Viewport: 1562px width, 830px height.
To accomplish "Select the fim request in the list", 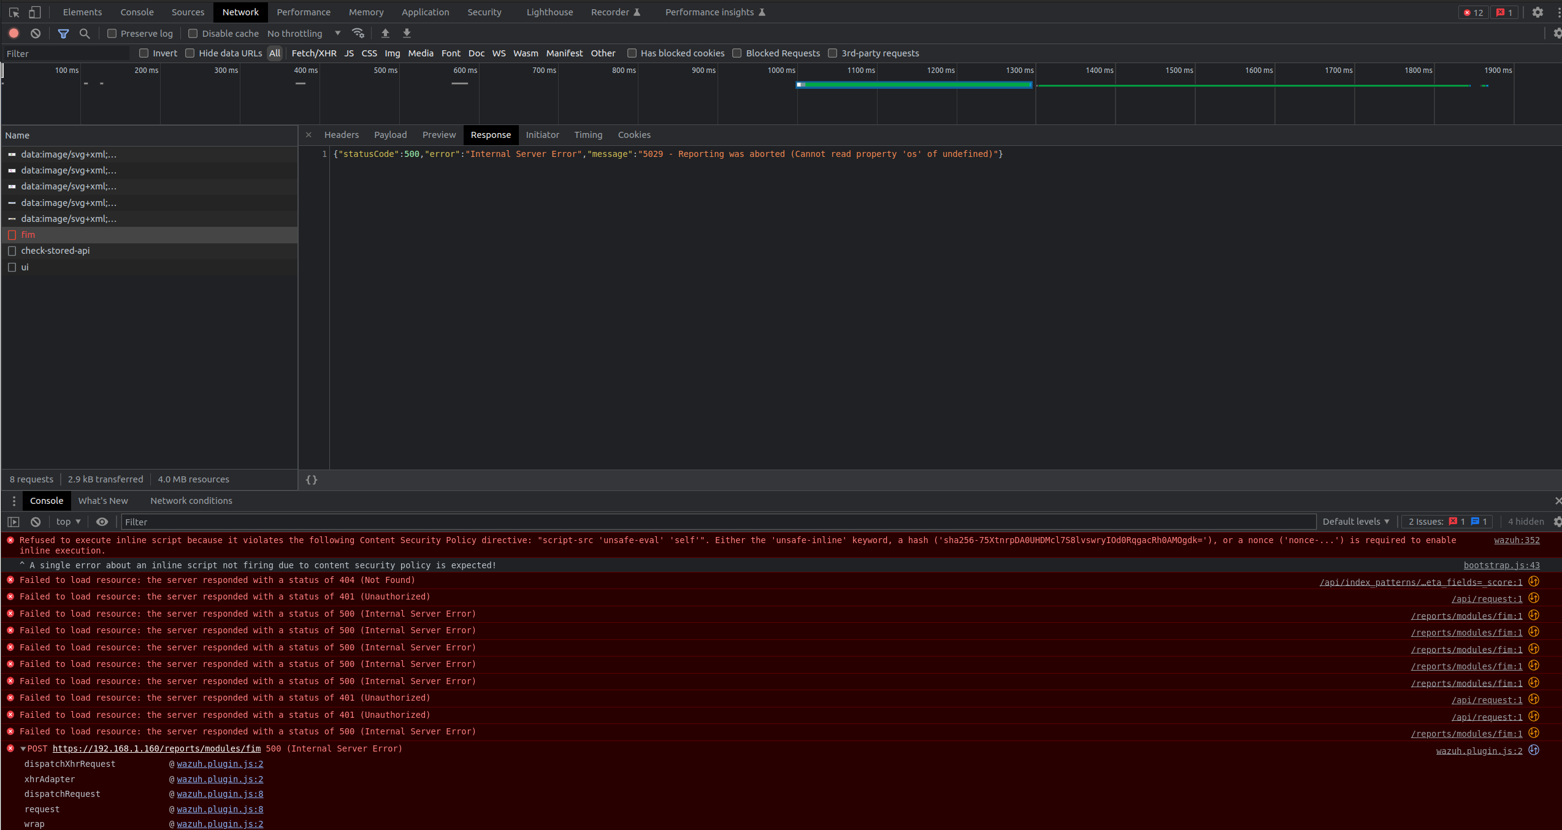I will coord(27,235).
